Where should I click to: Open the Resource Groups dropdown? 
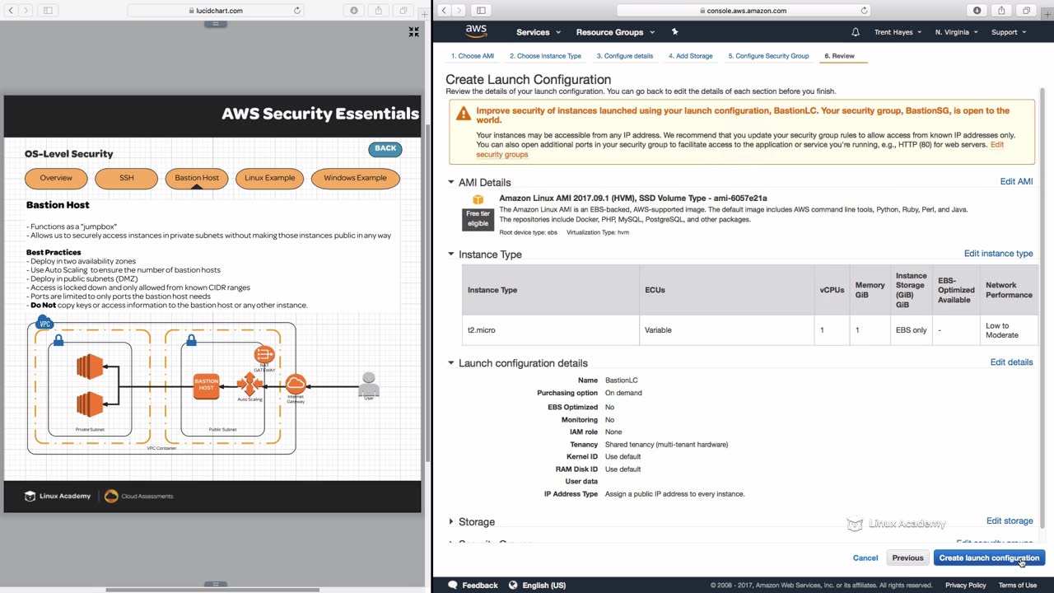coord(615,32)
